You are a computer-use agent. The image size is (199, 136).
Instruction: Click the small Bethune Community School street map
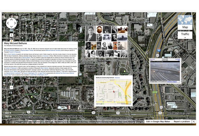coord(114,92)
